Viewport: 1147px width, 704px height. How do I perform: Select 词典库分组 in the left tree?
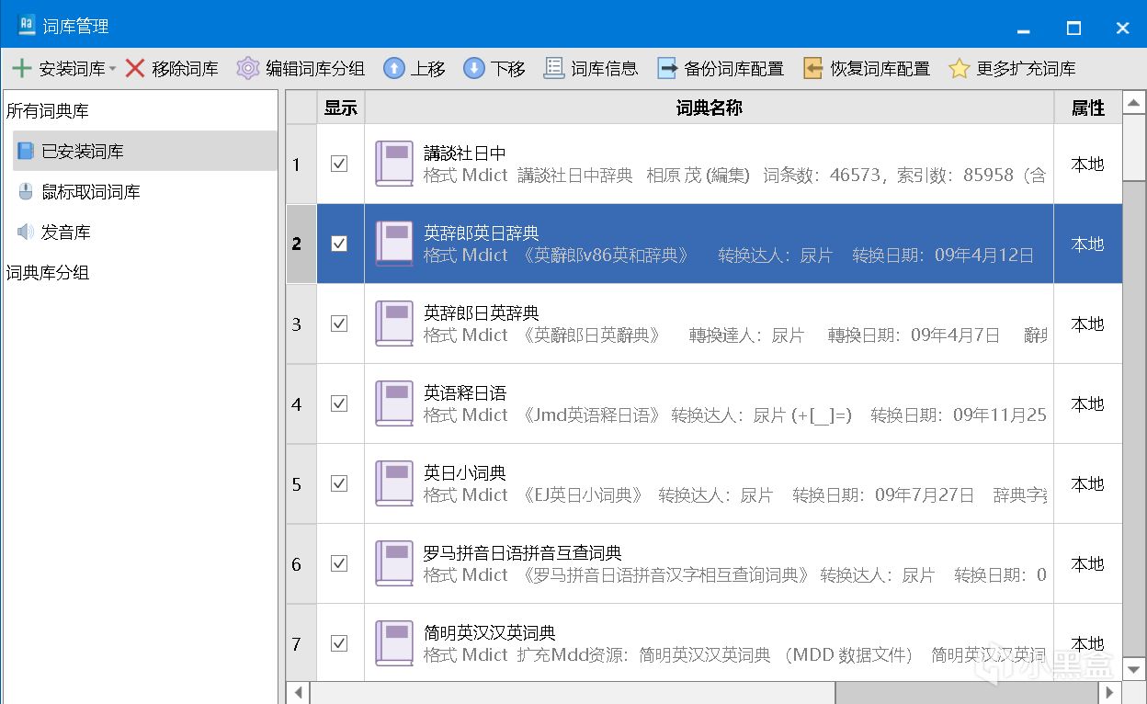click(x=48, y=273)
